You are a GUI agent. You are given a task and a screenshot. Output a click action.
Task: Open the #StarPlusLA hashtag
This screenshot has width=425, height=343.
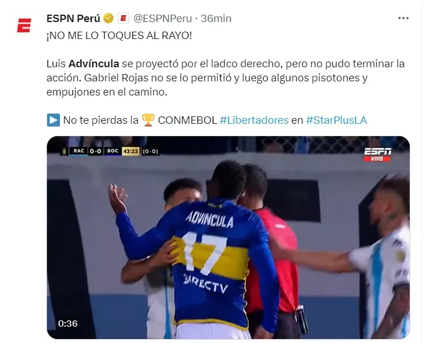(336, 120)
